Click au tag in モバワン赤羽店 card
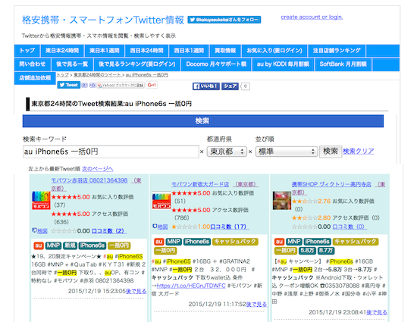The height and width of the screenshot is (322, 417). pos(39,245)
